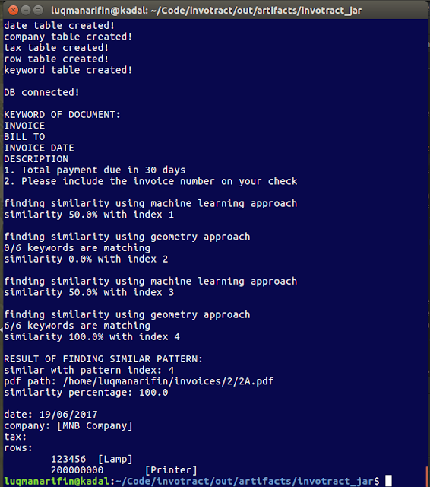Click the '[MNB Company]' text

[x=94, y=426]
